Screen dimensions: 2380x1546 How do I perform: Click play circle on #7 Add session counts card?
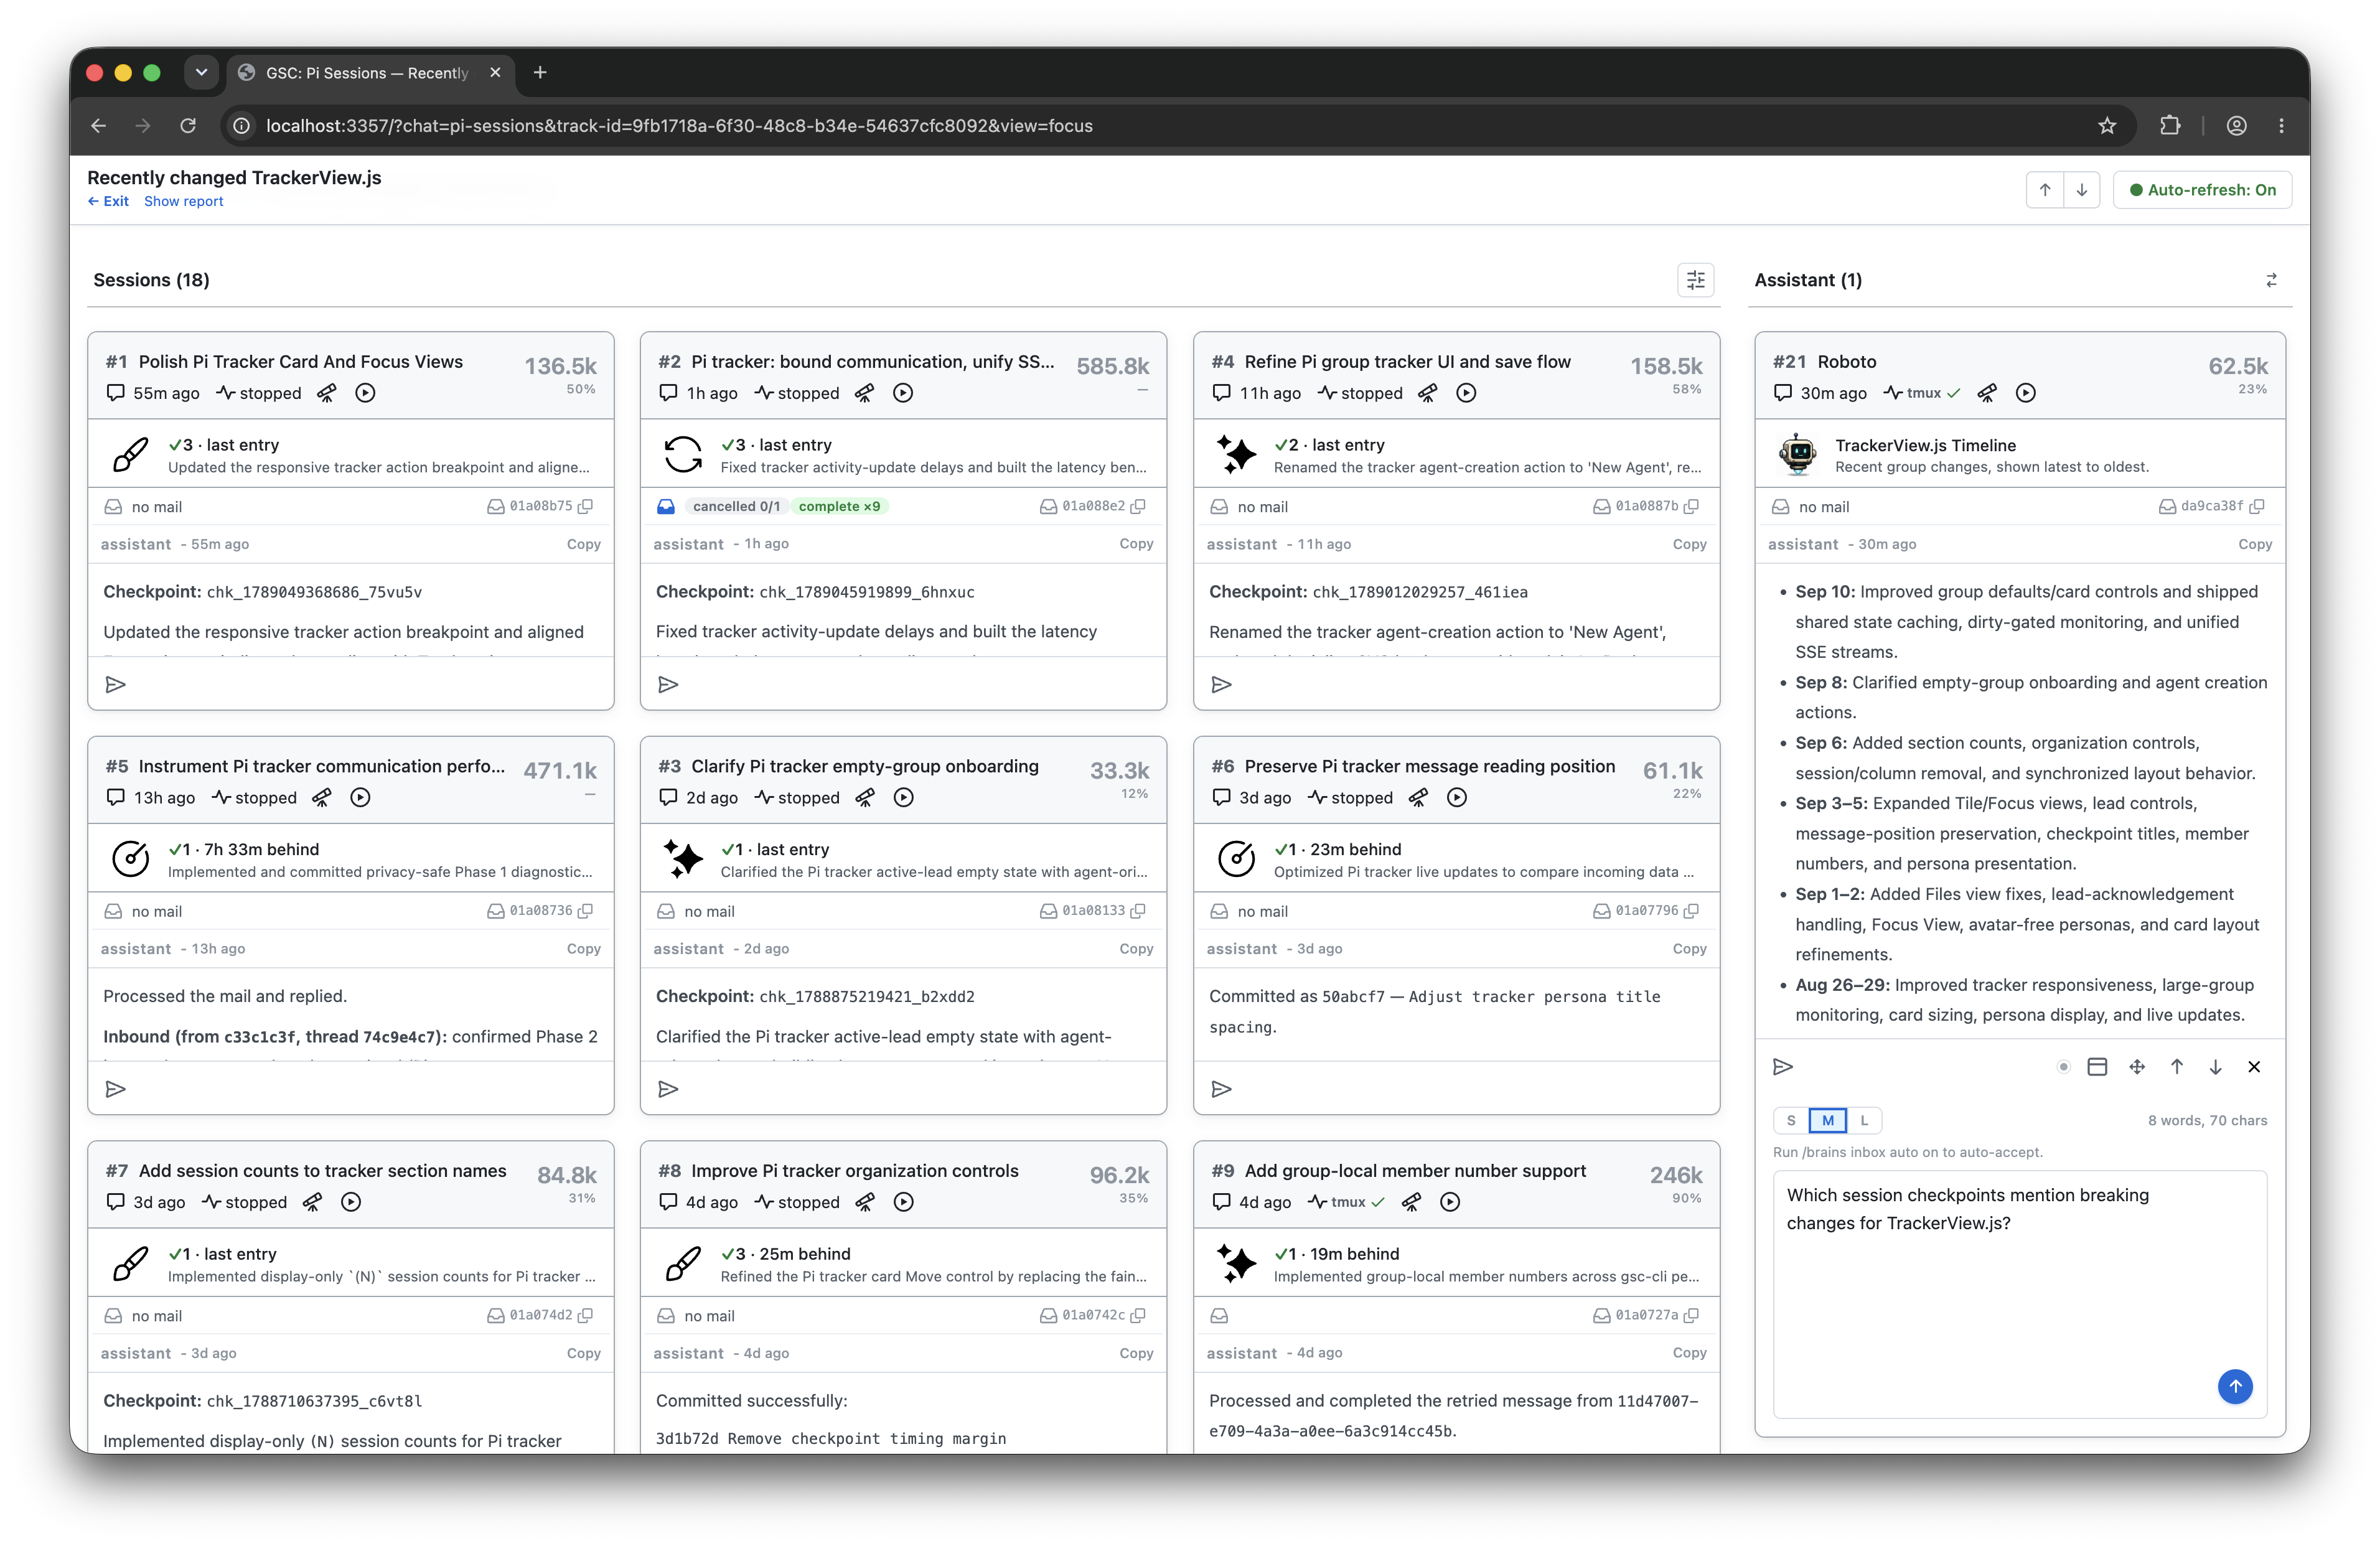click(351, 1202)
